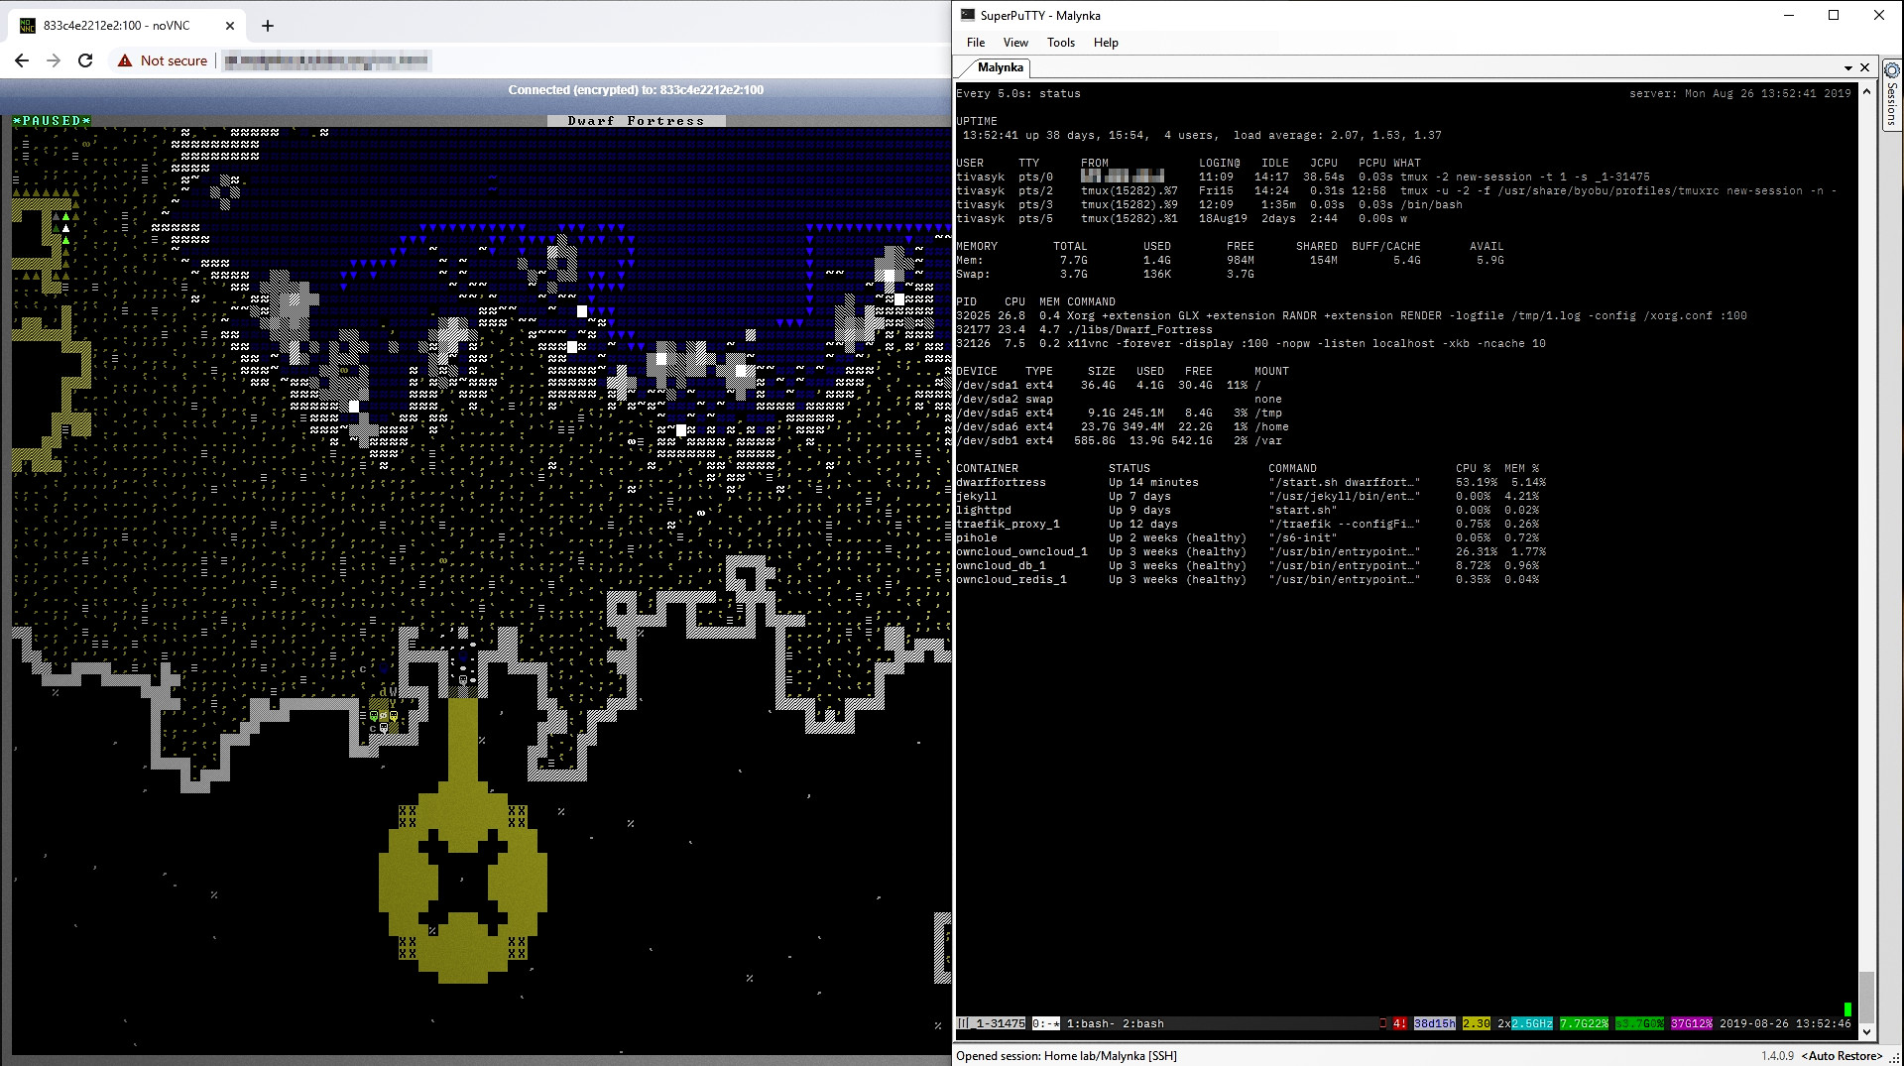
Task: Open the Sessions side panel
Action: pyautogui.click(x=1892, y=95)
